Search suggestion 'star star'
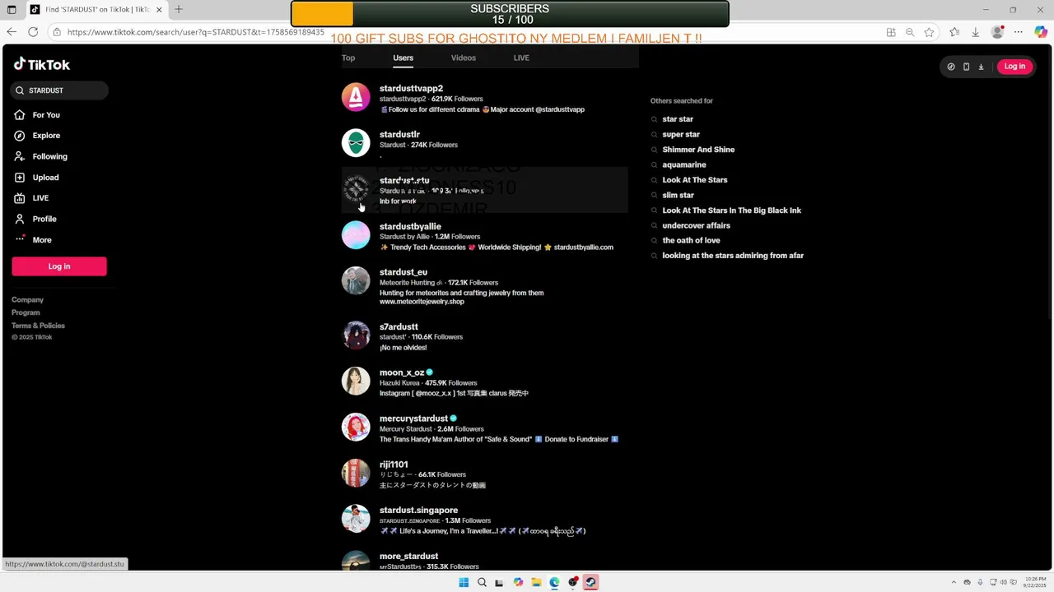 click(x=678, y=119)
